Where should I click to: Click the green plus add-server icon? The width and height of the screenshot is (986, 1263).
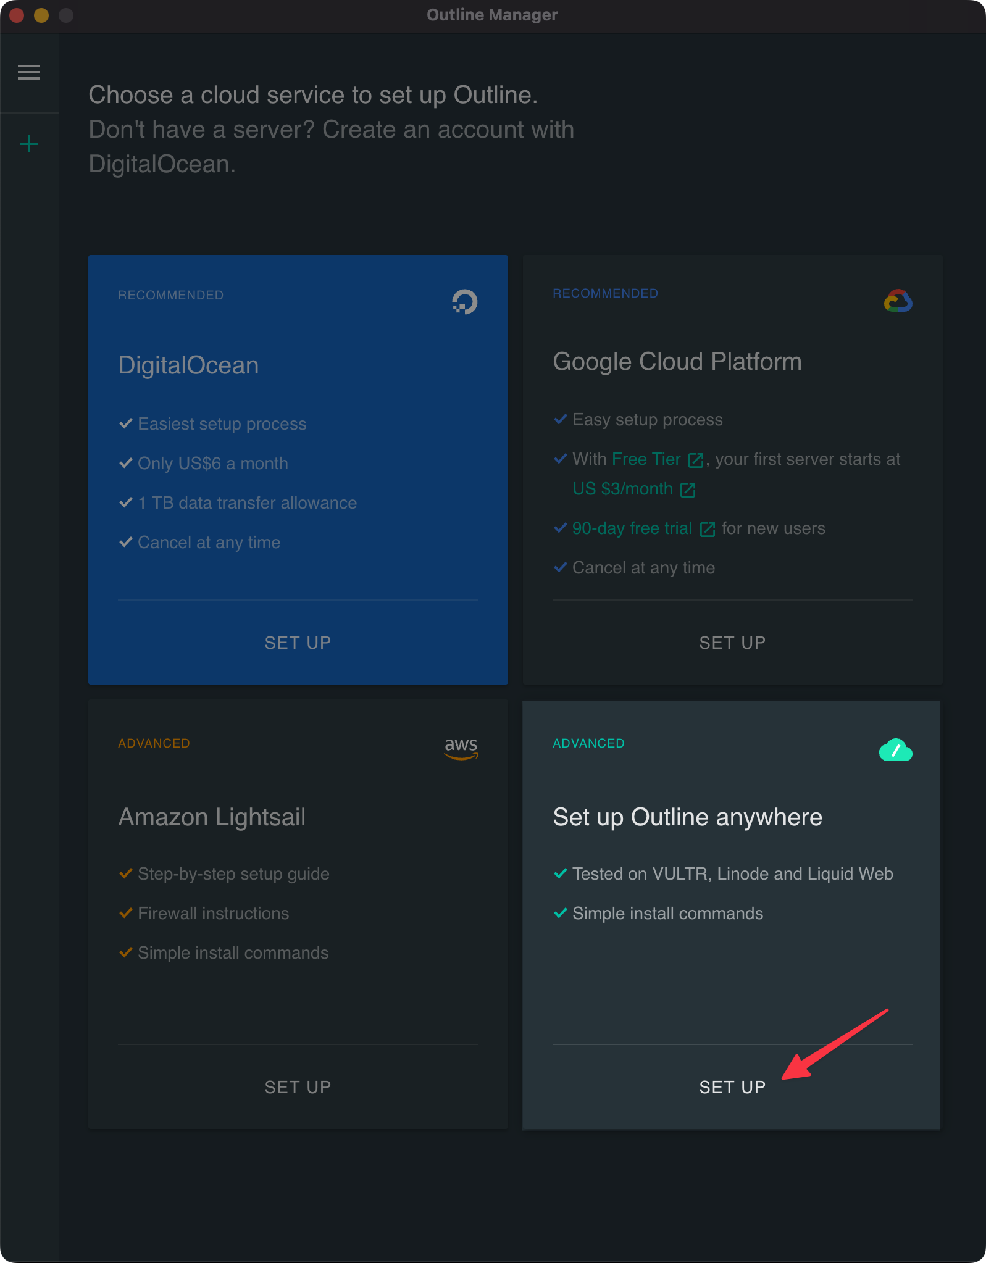pos(29,144)
